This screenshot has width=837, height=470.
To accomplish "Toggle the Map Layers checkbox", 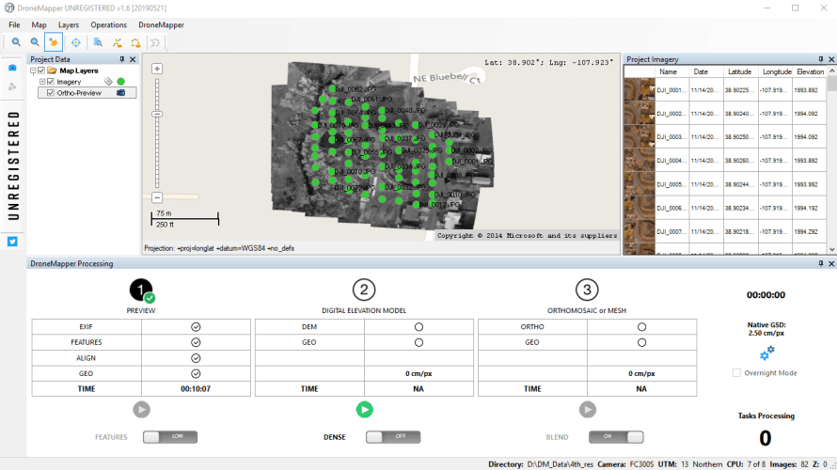I will tap(41, 70).
